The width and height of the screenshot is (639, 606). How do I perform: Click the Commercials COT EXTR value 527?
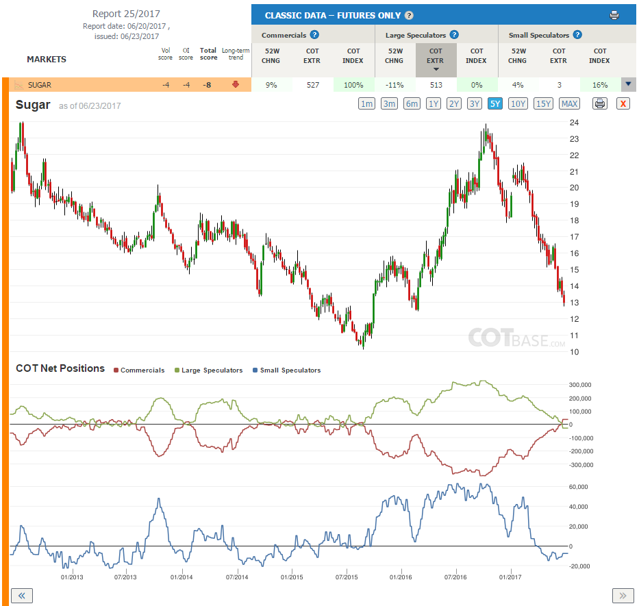tap(313, 85)
